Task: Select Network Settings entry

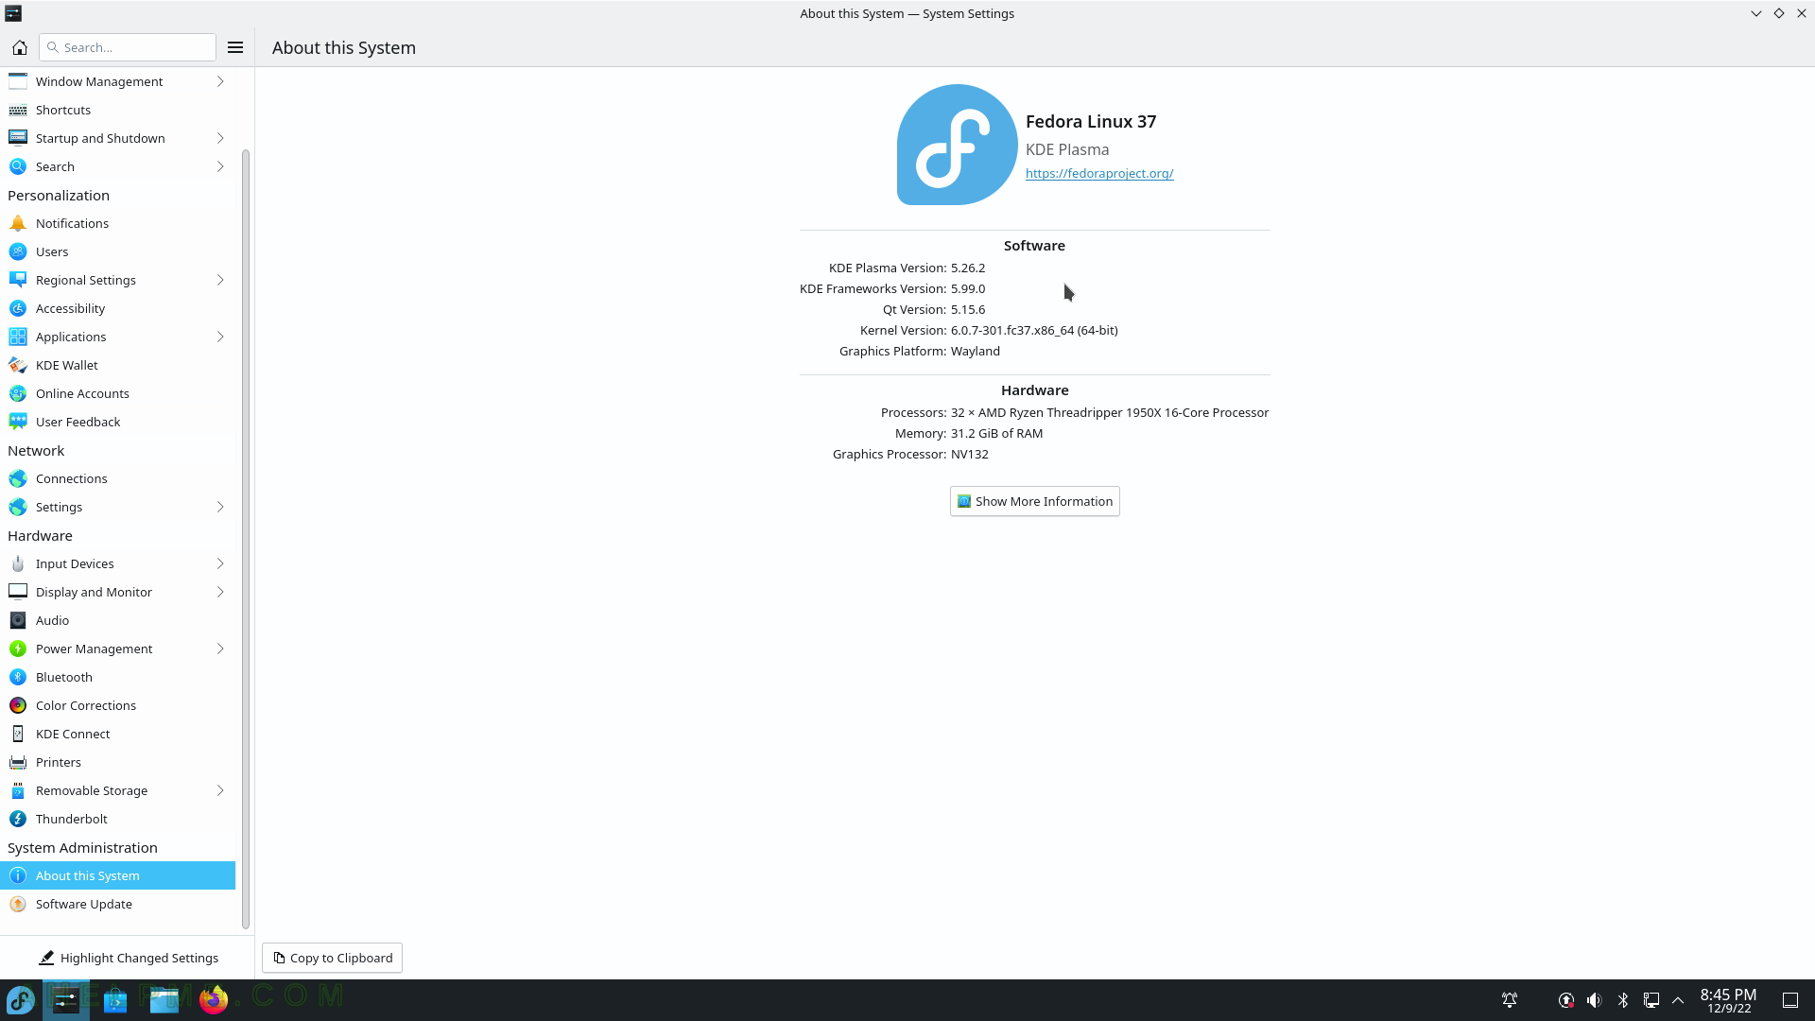Action: click(x=117, y=507)
